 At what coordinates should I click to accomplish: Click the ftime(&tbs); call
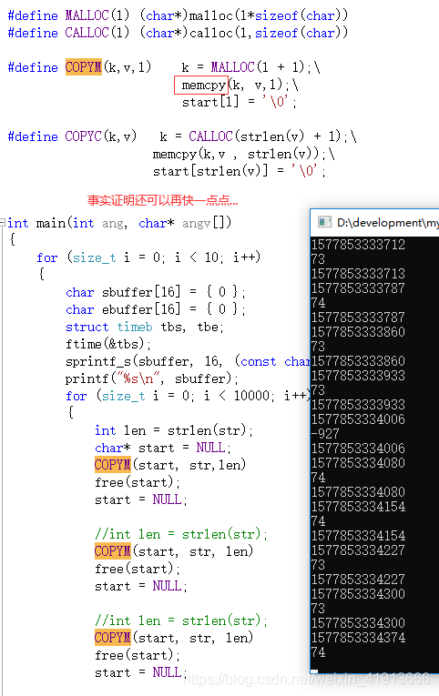coord(108,344)
